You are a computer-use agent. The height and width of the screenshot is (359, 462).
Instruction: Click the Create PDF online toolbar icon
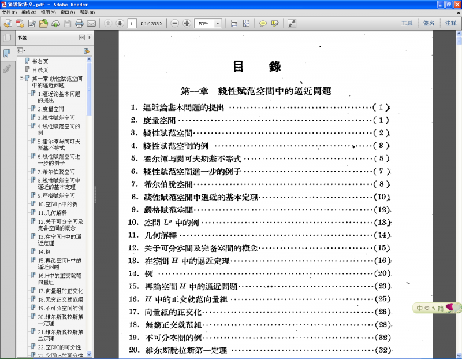[x=8, y=23]
